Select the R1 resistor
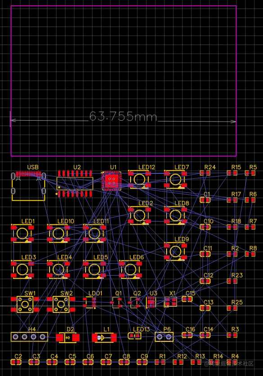 point(160,362)
